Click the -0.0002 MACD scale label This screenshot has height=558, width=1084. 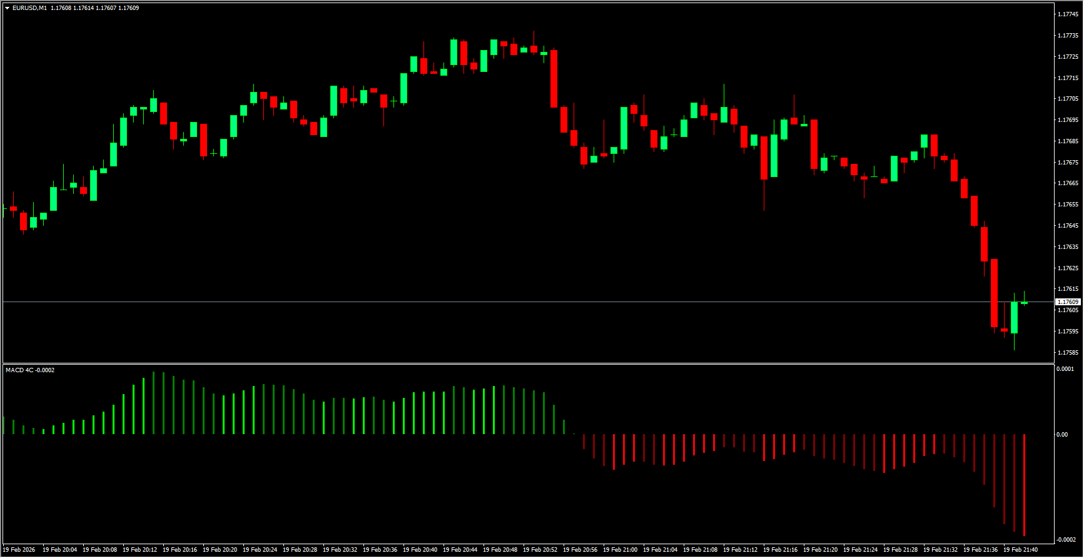point(1066,540)
